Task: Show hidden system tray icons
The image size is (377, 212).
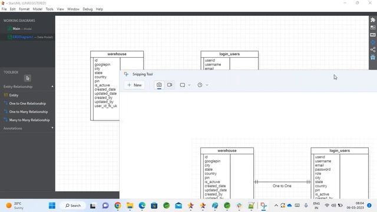Action: 276,206
